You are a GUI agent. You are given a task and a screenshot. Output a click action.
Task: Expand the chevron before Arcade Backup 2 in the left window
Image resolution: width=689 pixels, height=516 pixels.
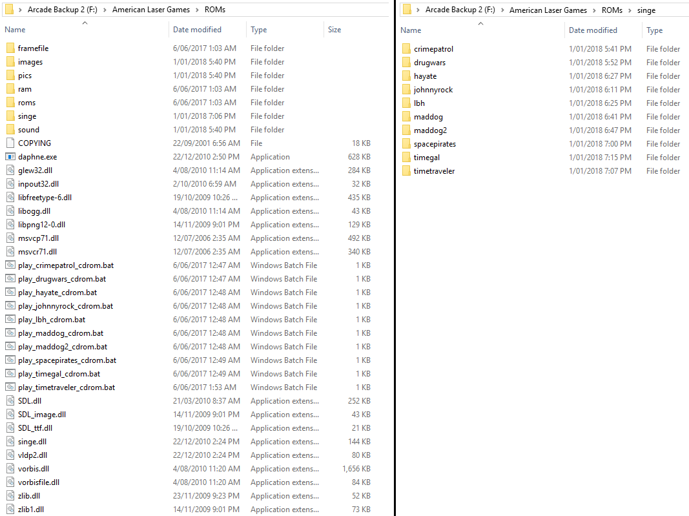(20, 10)
